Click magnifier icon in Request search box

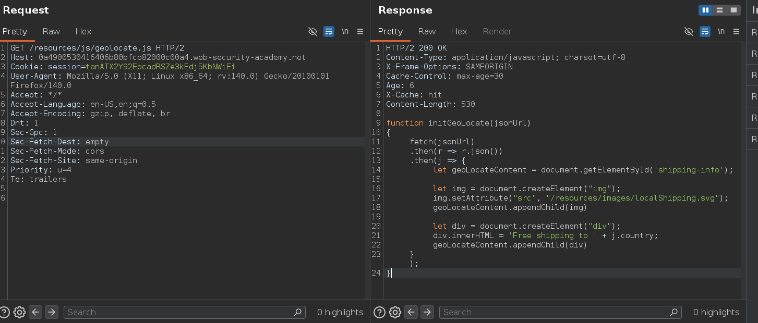pos(298,312)
